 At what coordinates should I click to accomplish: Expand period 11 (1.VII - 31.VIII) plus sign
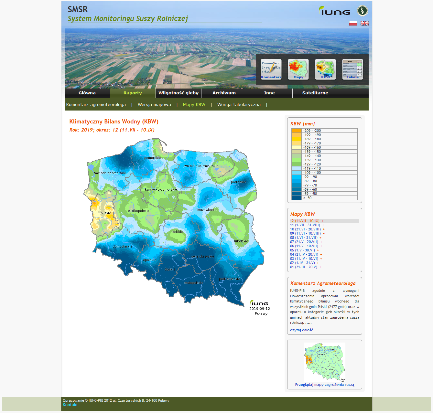point(323,225)
